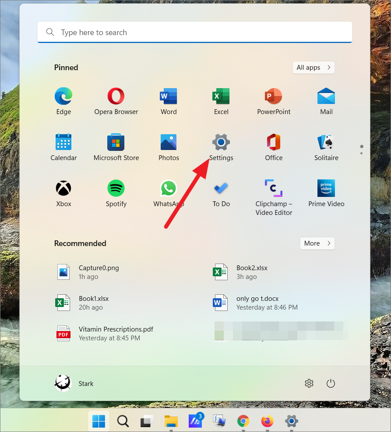Click the Settings gear beside the power button

click(x=309, y=383)
